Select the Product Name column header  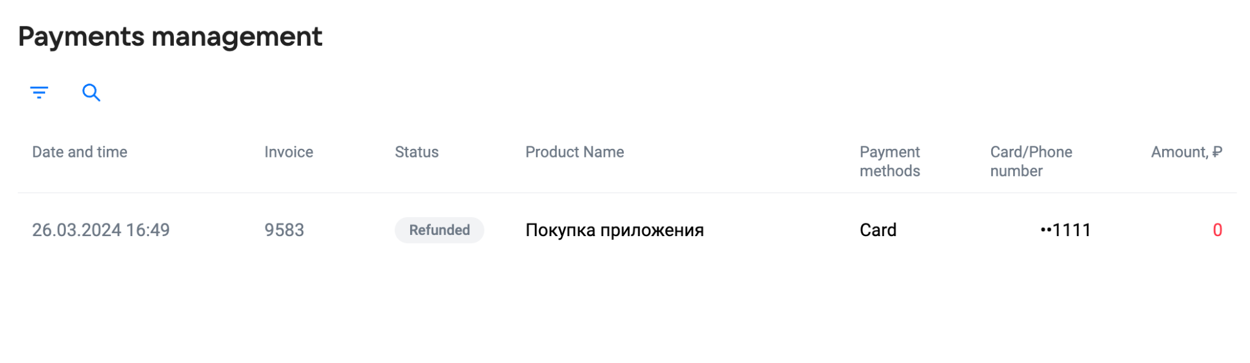pyautogui.click(x=575, y=152)
